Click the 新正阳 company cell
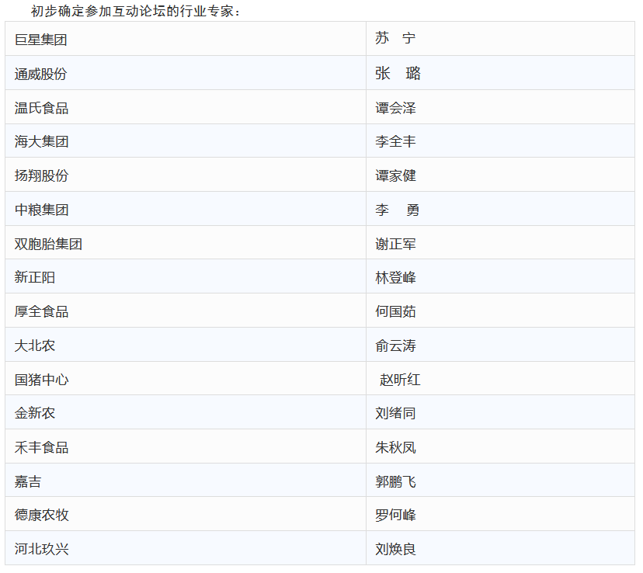This screenshot has width=643, height=573. [x=35, y=277]
